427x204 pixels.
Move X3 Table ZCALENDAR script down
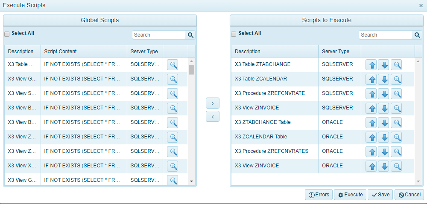click(384, 79)
